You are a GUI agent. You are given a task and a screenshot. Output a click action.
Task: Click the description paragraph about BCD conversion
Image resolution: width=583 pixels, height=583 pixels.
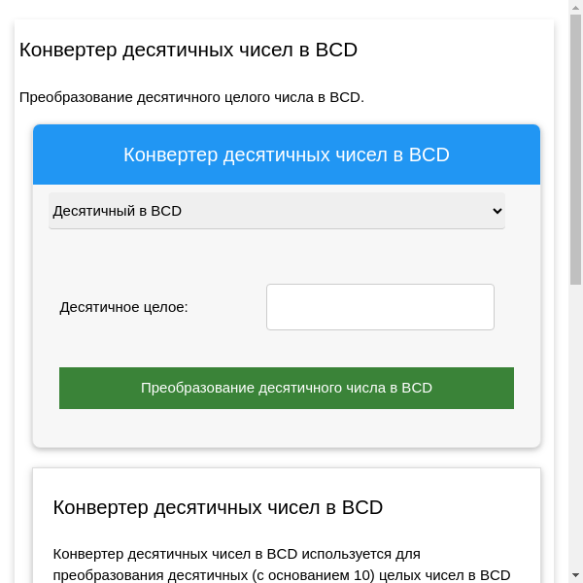282,564
